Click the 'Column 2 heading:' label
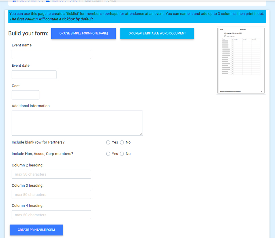The height and width of the screenshot is (238, 275). pyautogui.click(x=28, y=165)
